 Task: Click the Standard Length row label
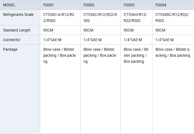[20, 30]
